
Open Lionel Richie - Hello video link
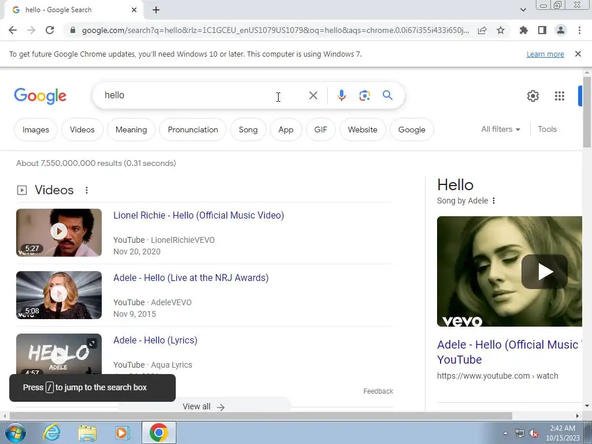(x=199, y=215)
